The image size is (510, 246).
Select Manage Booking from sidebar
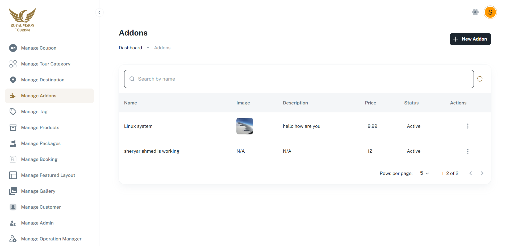pos(39,159)
